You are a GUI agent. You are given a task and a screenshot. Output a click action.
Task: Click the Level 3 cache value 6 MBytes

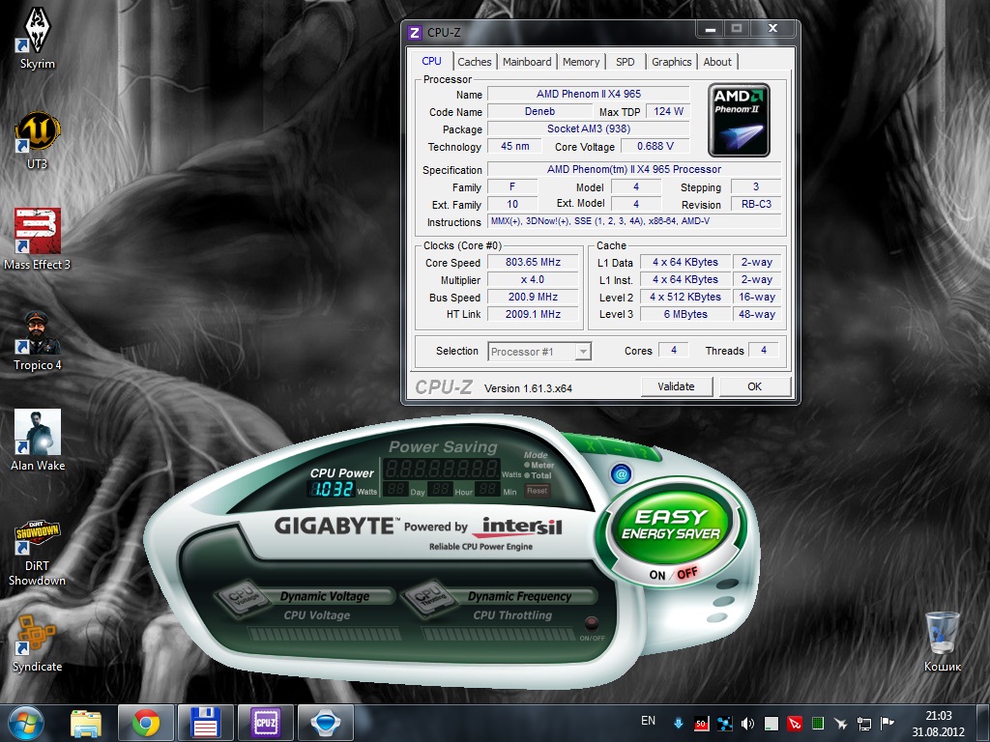click(x=685, y=314)
